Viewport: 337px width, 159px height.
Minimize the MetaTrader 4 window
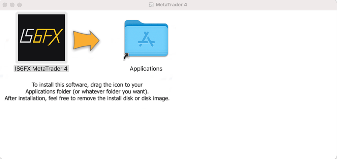click(x=12, y=5)
